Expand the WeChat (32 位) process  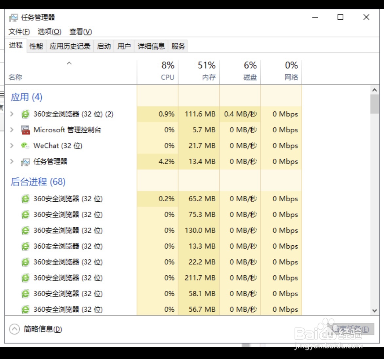click(x=11, y=146)
